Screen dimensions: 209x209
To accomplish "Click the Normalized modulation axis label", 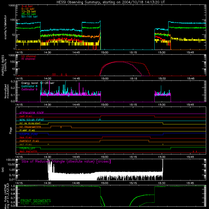I will tap(7, 91).
